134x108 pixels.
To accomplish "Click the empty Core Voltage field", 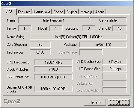I will 91,52.
